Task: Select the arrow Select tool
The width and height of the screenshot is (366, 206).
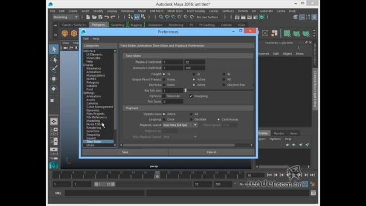Action: (x=54, y=49)
